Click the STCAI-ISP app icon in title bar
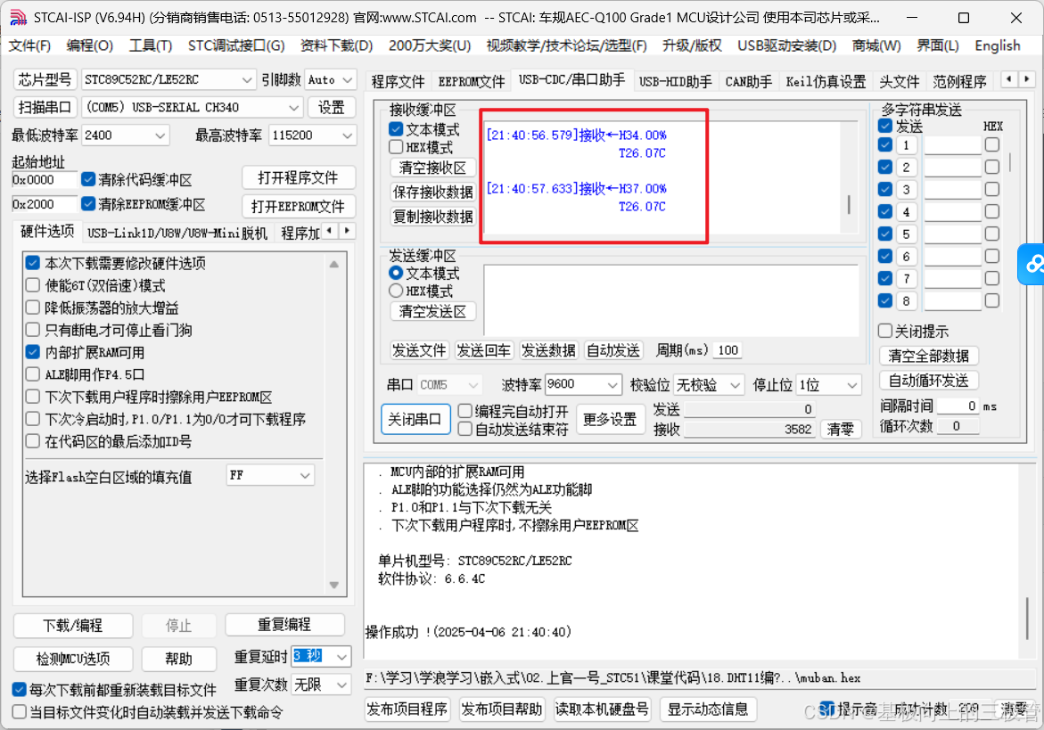1044x730 pixels. pos(18,18)
